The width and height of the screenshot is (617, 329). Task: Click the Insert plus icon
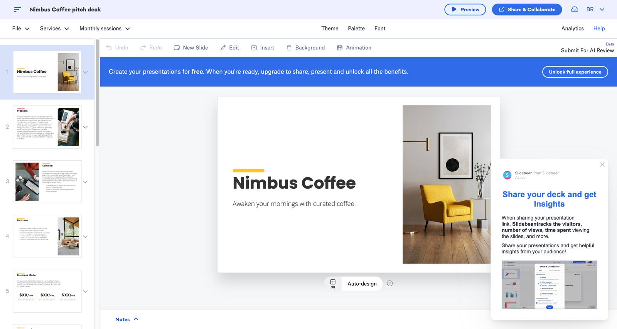(254, 48)
